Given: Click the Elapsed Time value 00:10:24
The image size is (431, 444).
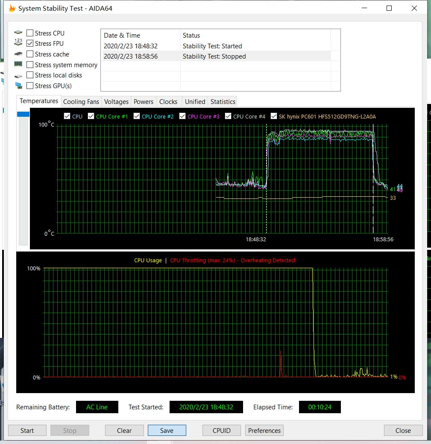Looking at the screenshot, I should (320, 407).
